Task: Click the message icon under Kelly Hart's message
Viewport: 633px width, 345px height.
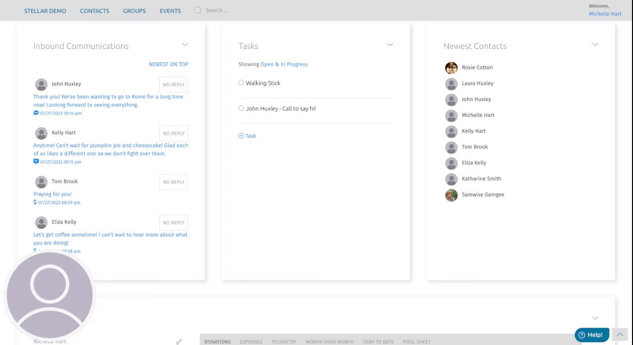Action: (36, 162)
